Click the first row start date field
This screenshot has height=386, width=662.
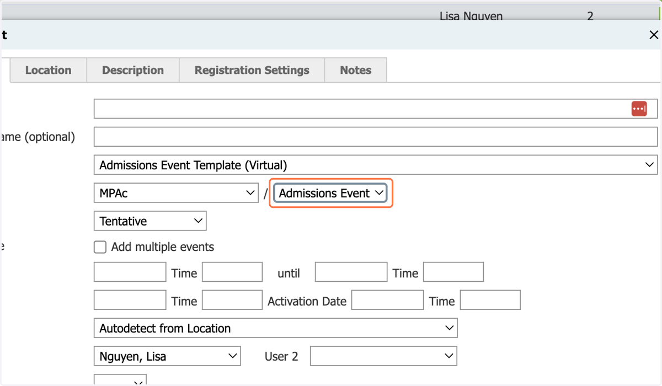(130, 272)
